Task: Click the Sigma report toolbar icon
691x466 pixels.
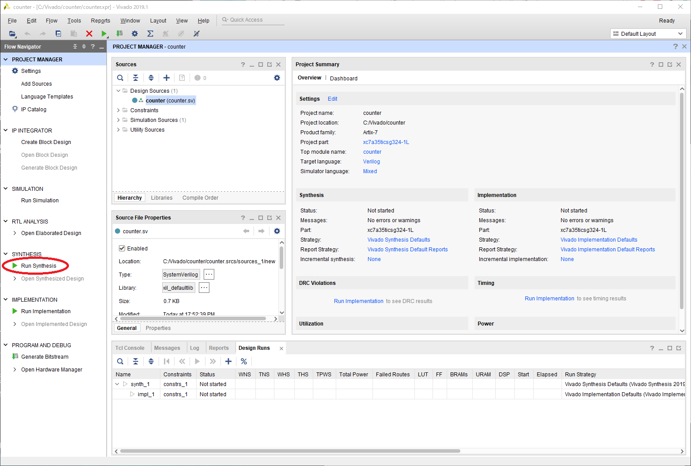Action: coord(150,34)
